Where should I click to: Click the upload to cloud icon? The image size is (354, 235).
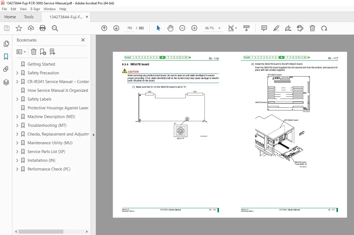point(31,28)
